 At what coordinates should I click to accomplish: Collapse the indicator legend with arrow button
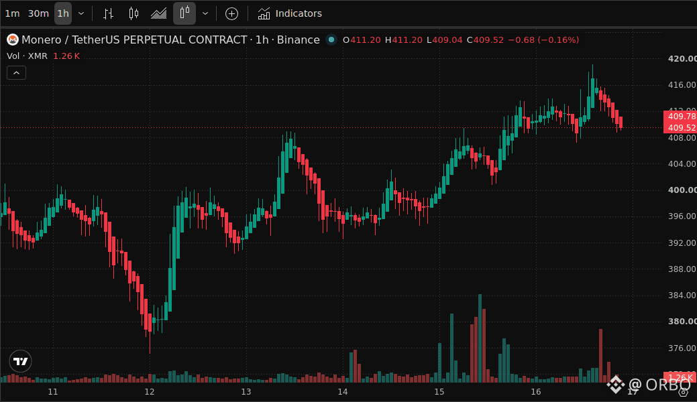(x=17, y=73)
